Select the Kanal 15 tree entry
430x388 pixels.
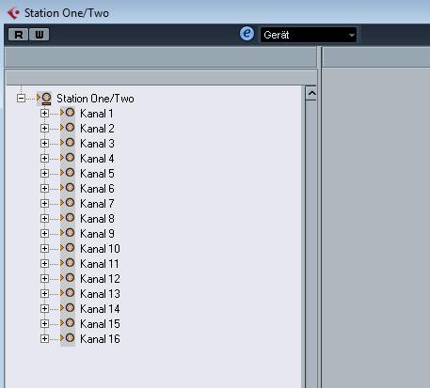100,324
